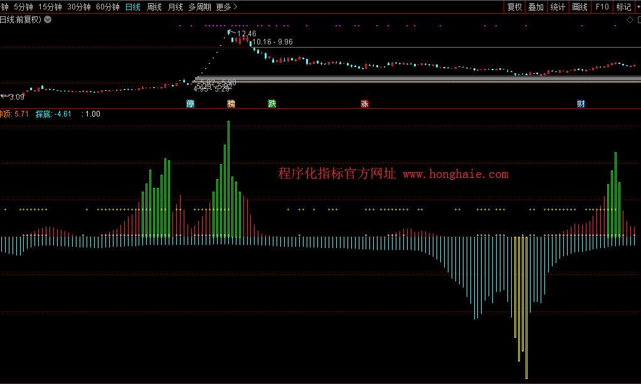Open the F10 company info

click(601, 7)
